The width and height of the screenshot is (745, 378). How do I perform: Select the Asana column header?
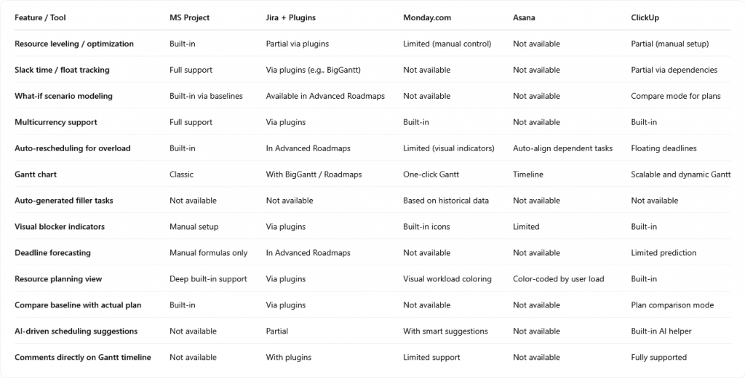click(x=524, y=17)
